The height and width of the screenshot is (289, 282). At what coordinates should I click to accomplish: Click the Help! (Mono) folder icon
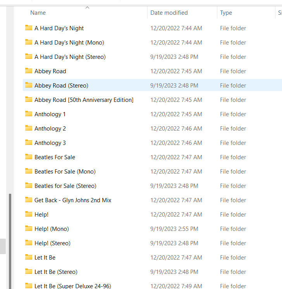(x=29, y=229)
